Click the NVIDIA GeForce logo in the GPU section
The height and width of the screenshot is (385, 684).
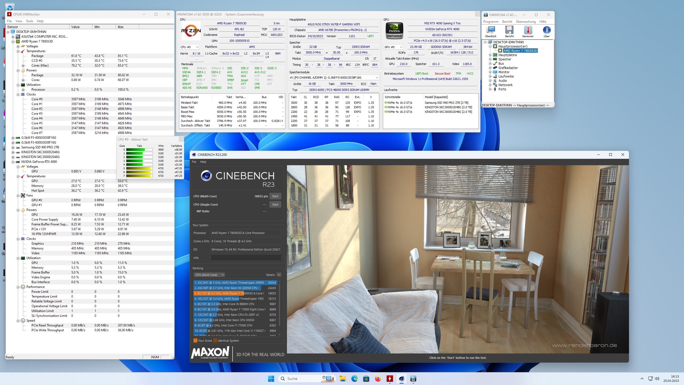click(394, 30)
